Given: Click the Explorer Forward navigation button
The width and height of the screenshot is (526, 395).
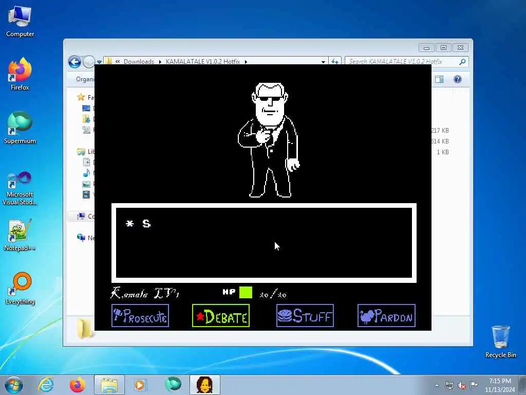Looking at the screenshot, I should click(88, 62).
